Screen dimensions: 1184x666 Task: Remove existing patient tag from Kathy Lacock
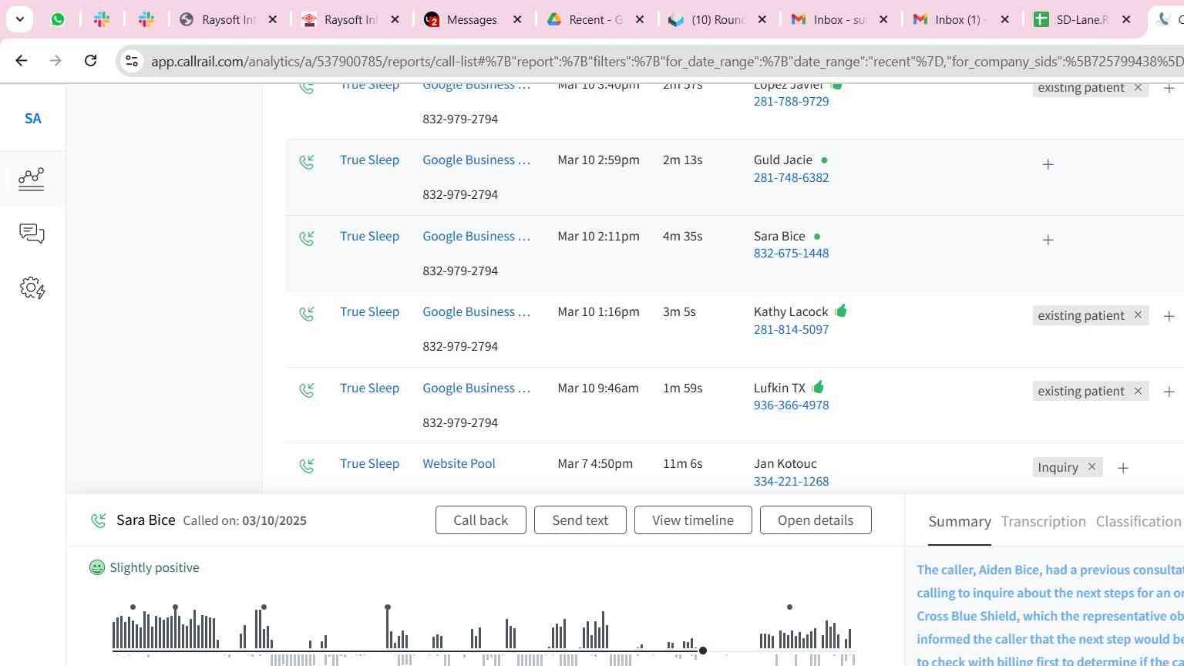pos(1138,315)
